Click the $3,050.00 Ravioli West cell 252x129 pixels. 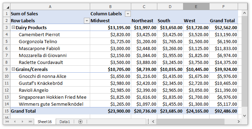pos(196,90)
